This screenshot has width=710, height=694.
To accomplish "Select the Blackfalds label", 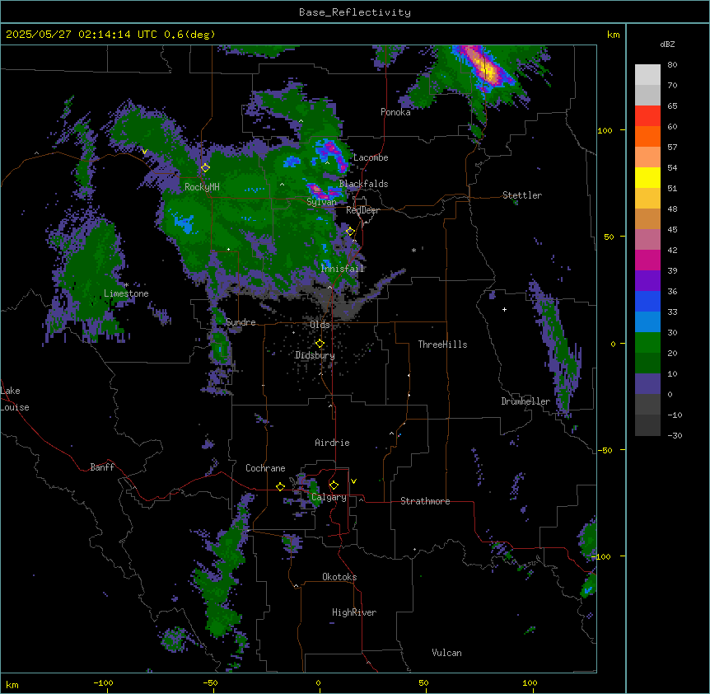I will click(363, 184).
